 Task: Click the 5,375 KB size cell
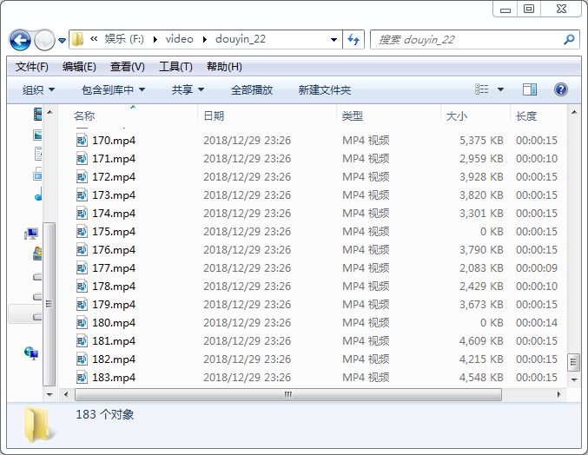[x=481, y=141]
